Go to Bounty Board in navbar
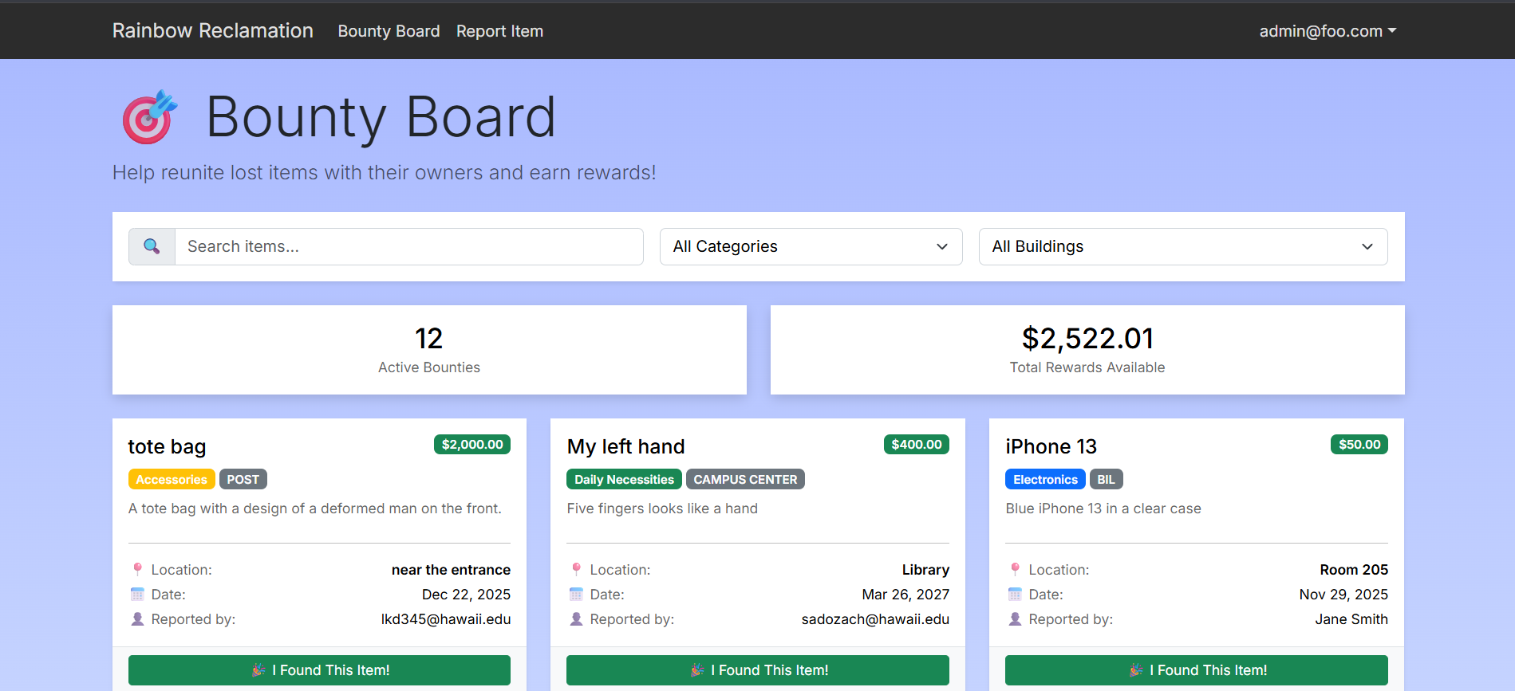The width and height of the screenshot is (1515, 691). coord(389,31)
